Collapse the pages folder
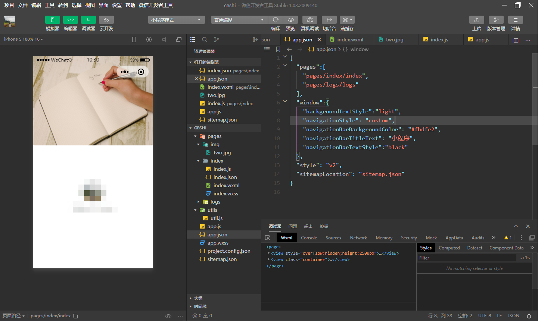Viewport: 538px width, 321px height. click(x=195, y=136)
